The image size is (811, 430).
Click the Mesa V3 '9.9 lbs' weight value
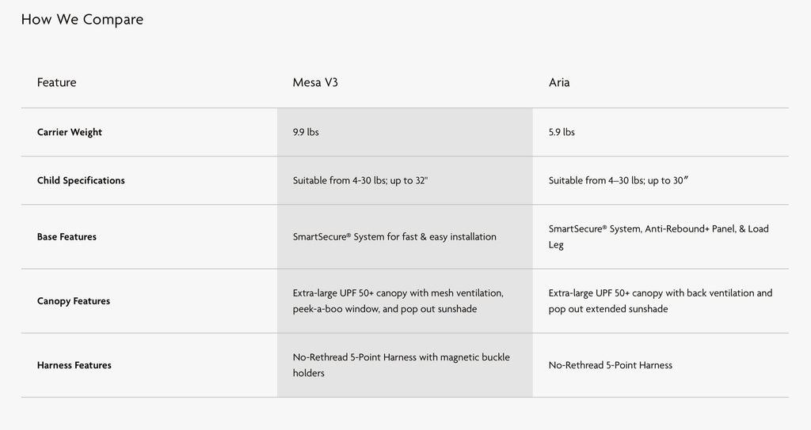click(306, 132)
